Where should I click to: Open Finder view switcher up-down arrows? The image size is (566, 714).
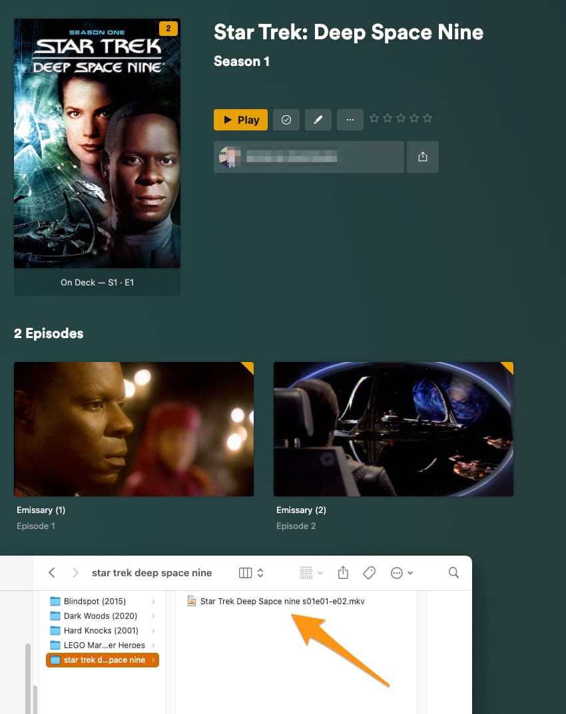pos(260,573)
